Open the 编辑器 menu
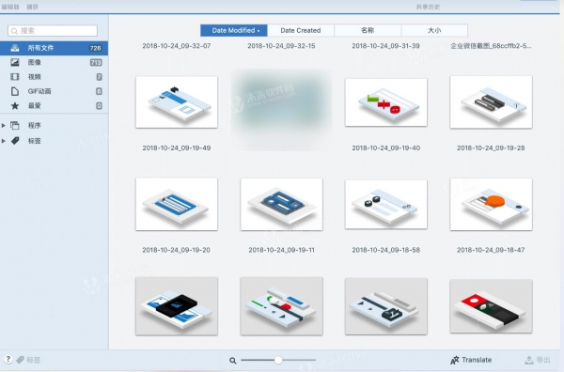Image resolution: width=564 pixels, height=372 pixels. [10, 7]
